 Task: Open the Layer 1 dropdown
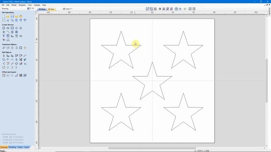pos(68,9)
